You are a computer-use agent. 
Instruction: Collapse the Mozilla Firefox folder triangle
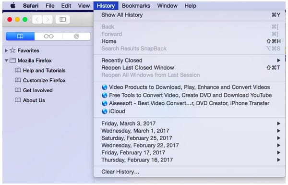tap(6, 61)
